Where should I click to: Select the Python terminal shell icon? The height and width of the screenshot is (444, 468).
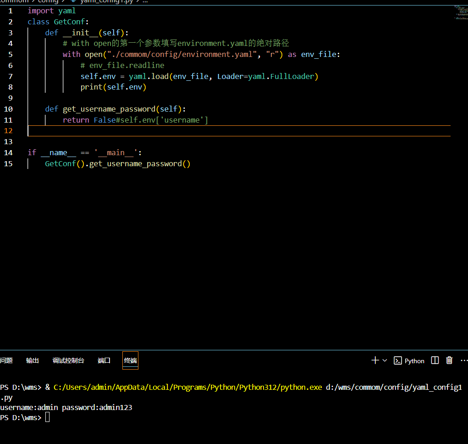397,360
